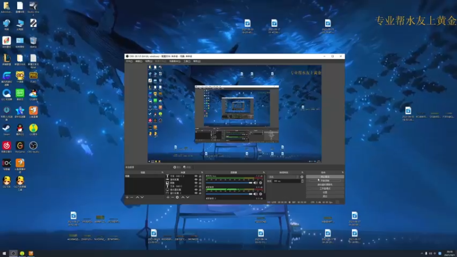This screenshot has width=457, height=257.
Task: Click the transition duration stepper arrows
Action: [x=303, y=181]
